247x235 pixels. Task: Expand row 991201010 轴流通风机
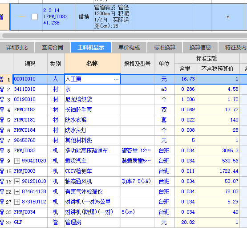(x=17, y=182)
